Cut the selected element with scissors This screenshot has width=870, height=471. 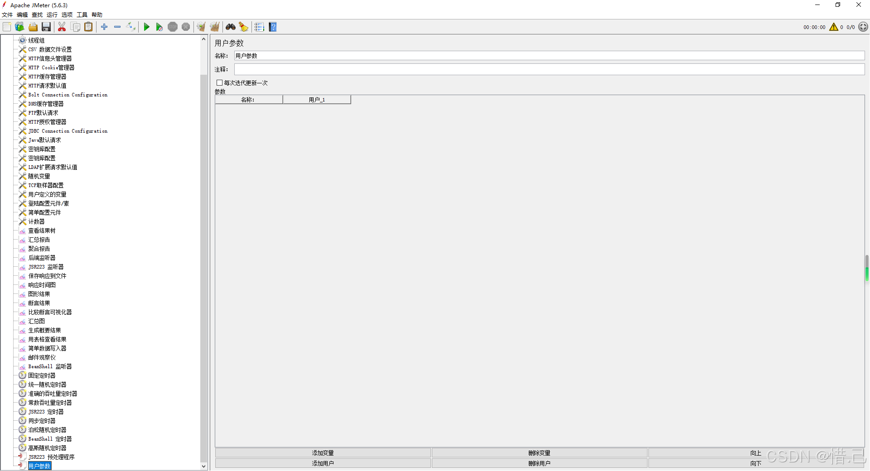62,27
